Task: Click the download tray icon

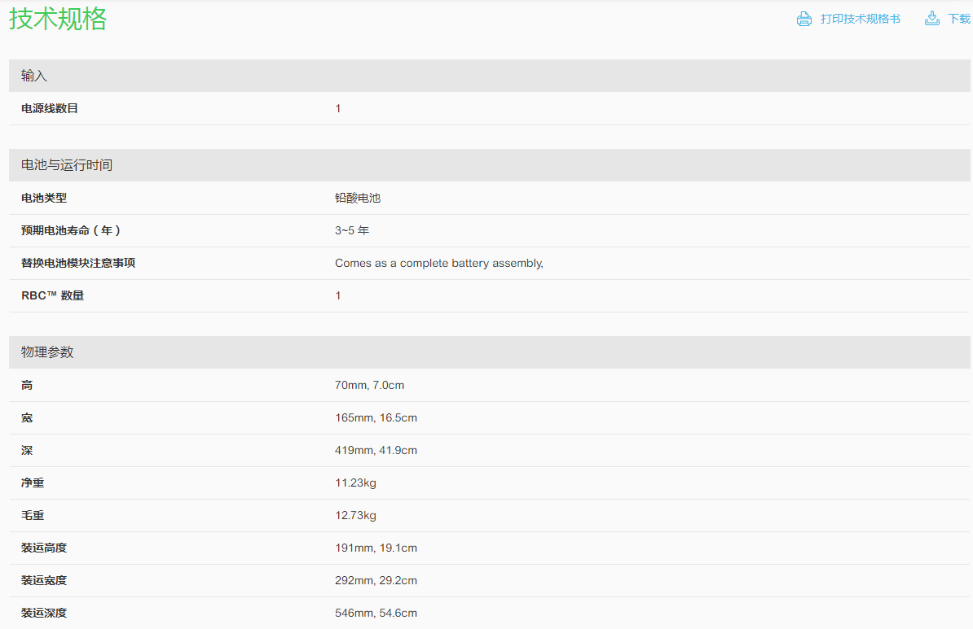Action: [932, 19]
